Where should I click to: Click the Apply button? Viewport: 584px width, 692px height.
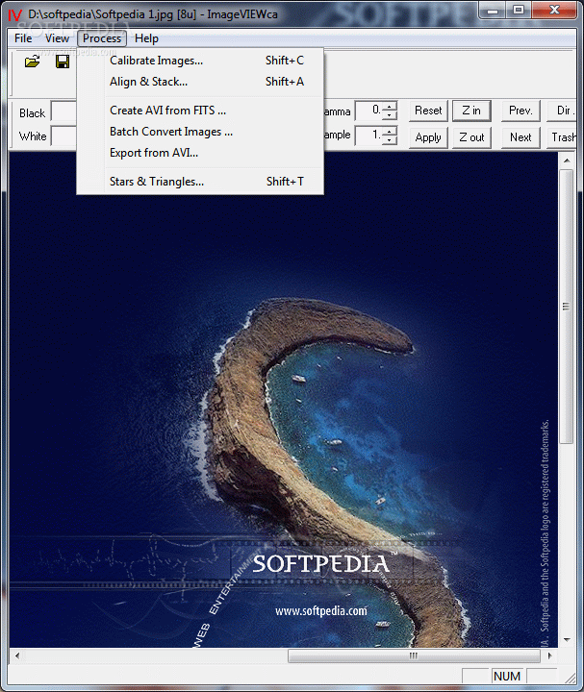(428, 137)
